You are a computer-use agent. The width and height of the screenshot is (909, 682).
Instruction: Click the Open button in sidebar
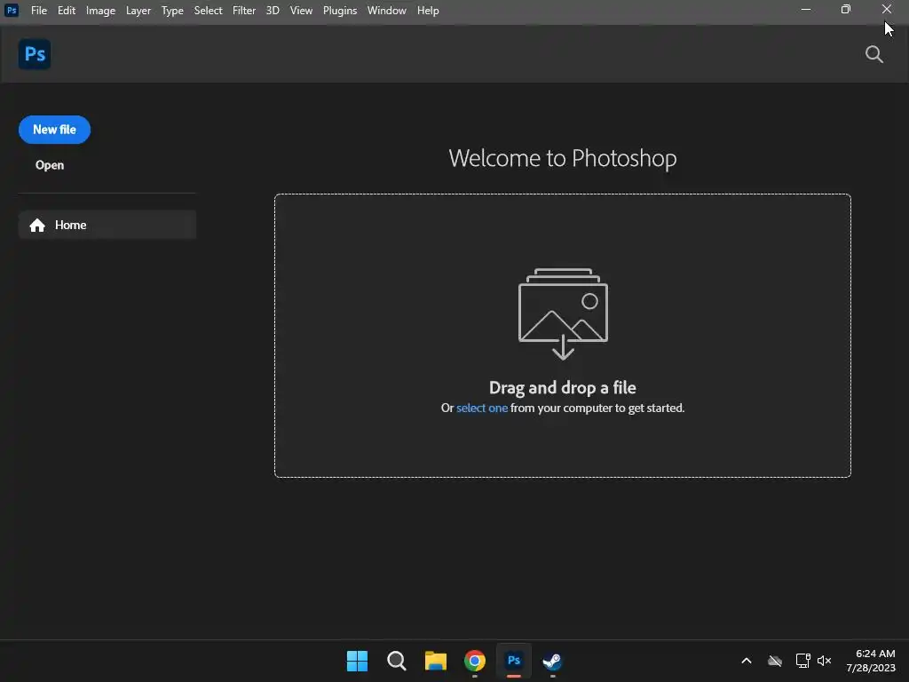click(x=50, y=165)
